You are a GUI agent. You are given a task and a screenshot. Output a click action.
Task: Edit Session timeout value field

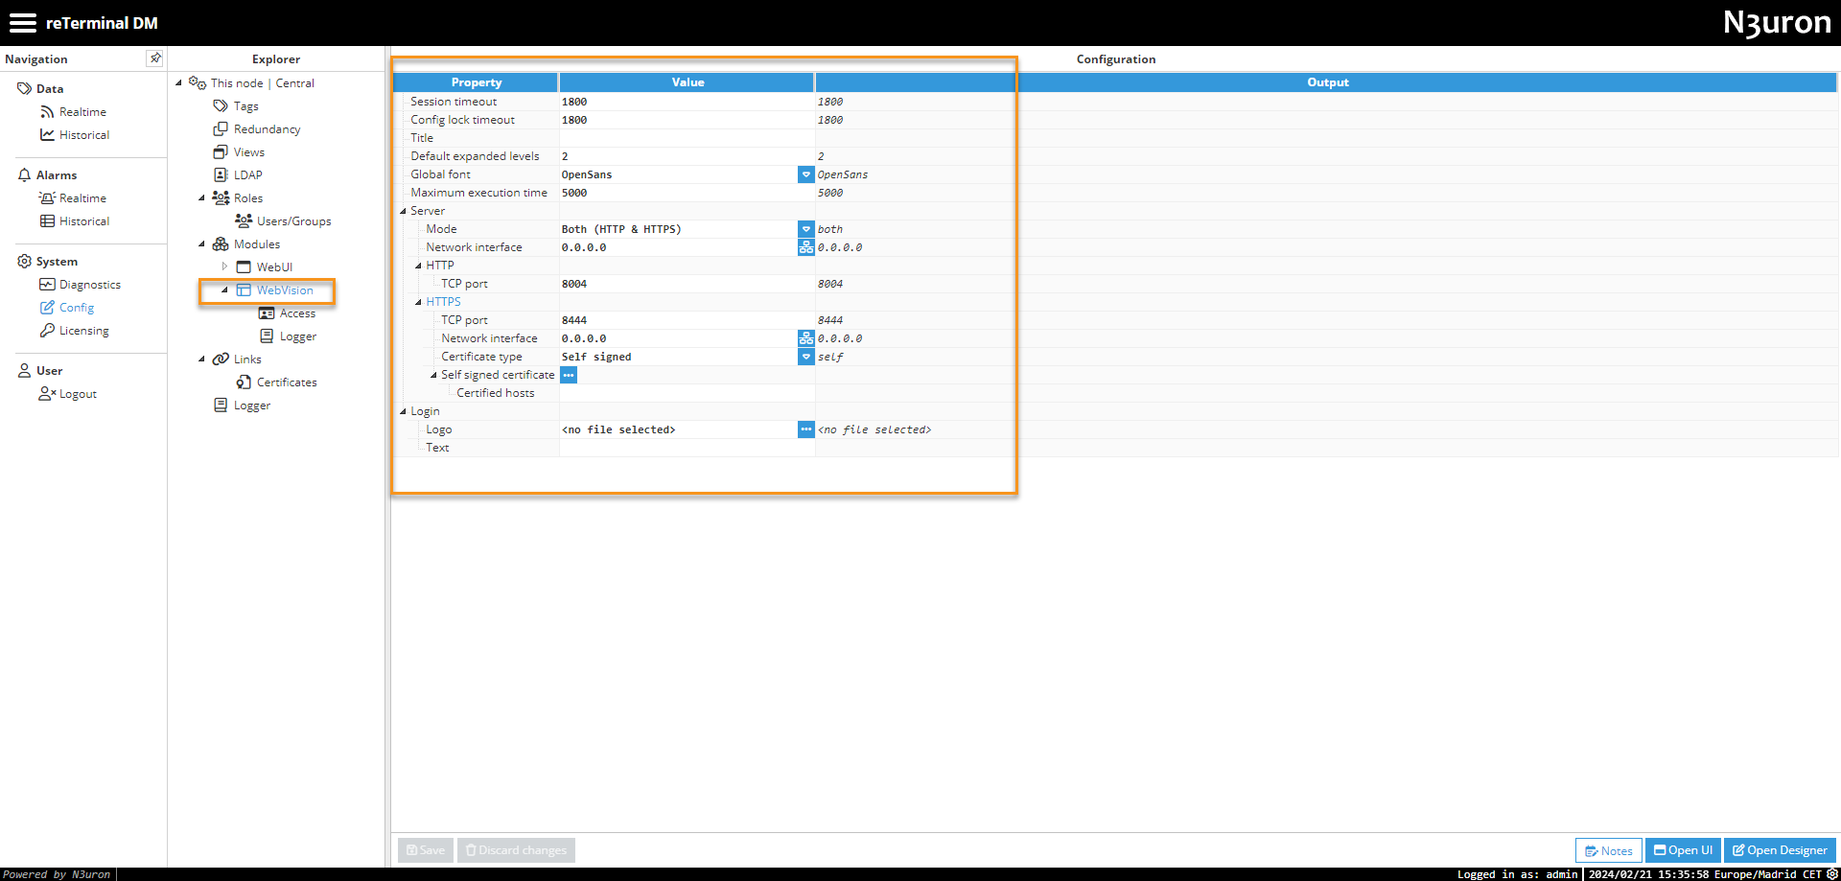click(687, 102)
